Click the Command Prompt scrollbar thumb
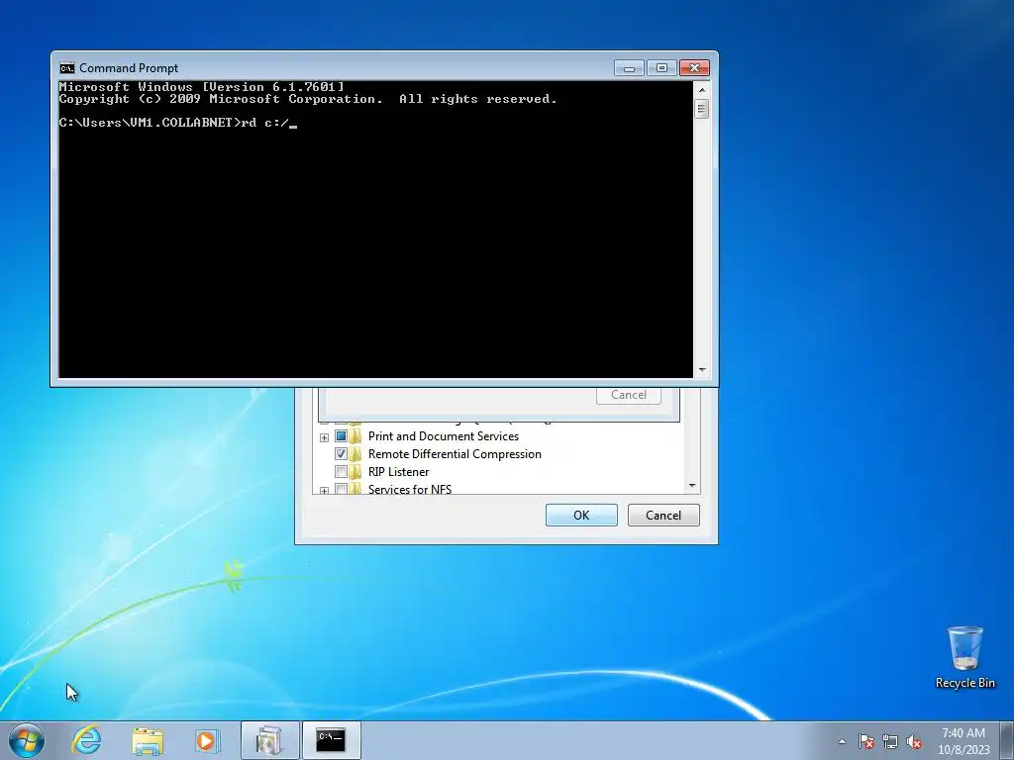 click(x=702, y=109)
